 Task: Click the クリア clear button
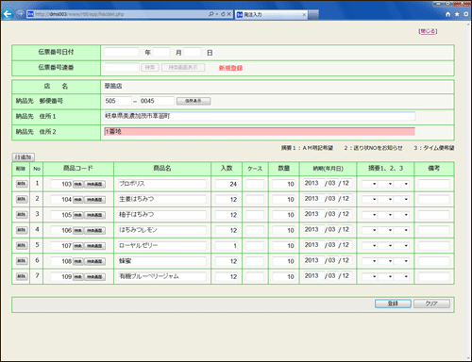pos(431,304)
